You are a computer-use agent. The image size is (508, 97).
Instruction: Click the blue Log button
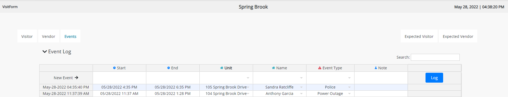[434, 78]
